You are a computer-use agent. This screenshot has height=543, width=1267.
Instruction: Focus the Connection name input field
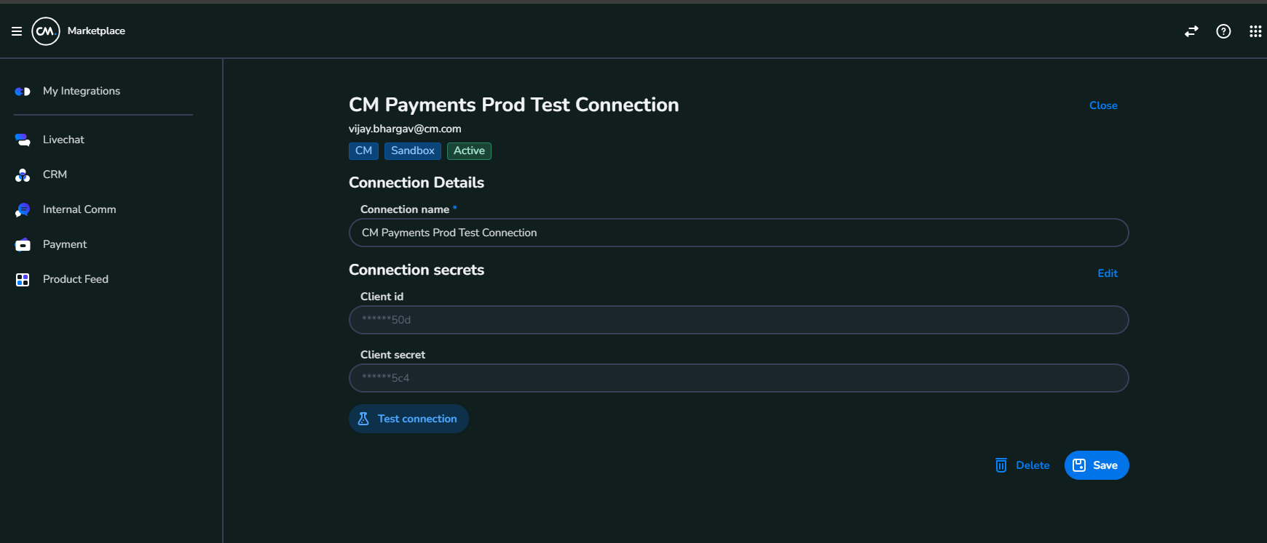coord(739,233)
